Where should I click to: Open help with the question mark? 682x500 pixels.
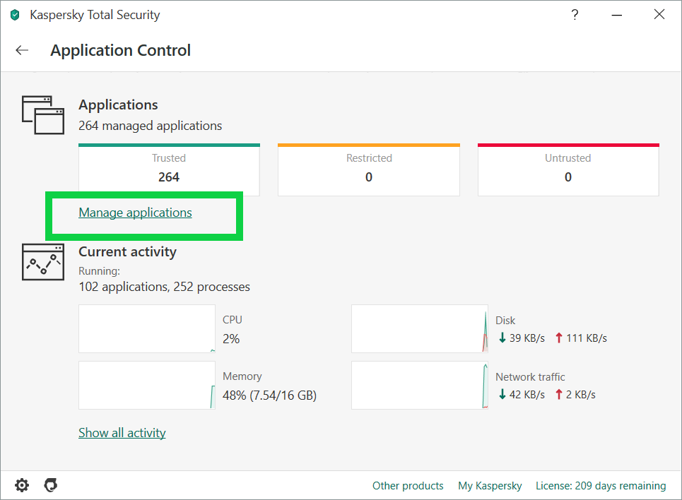pos(575,15)
